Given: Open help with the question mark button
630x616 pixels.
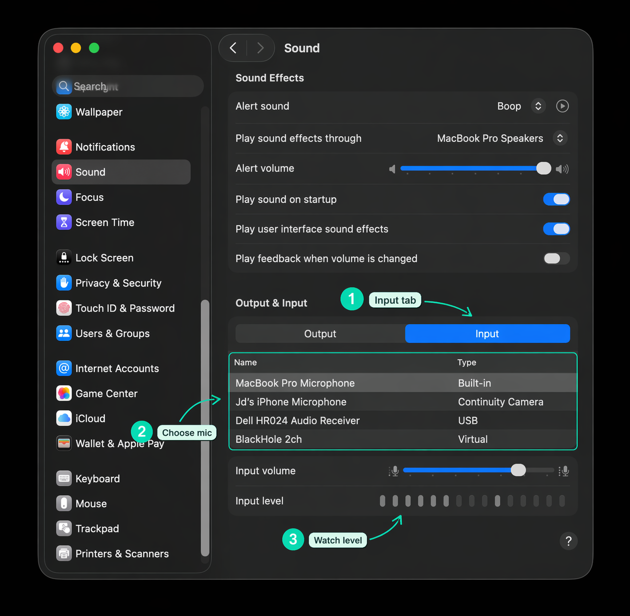Looking at the screenshot, I should [x=568, y=541].
